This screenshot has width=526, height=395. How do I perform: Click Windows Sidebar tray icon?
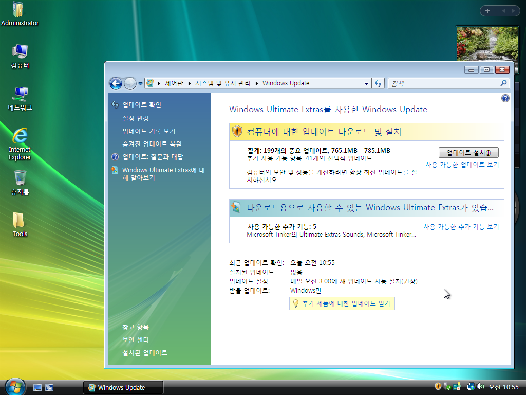pos(457,387)
